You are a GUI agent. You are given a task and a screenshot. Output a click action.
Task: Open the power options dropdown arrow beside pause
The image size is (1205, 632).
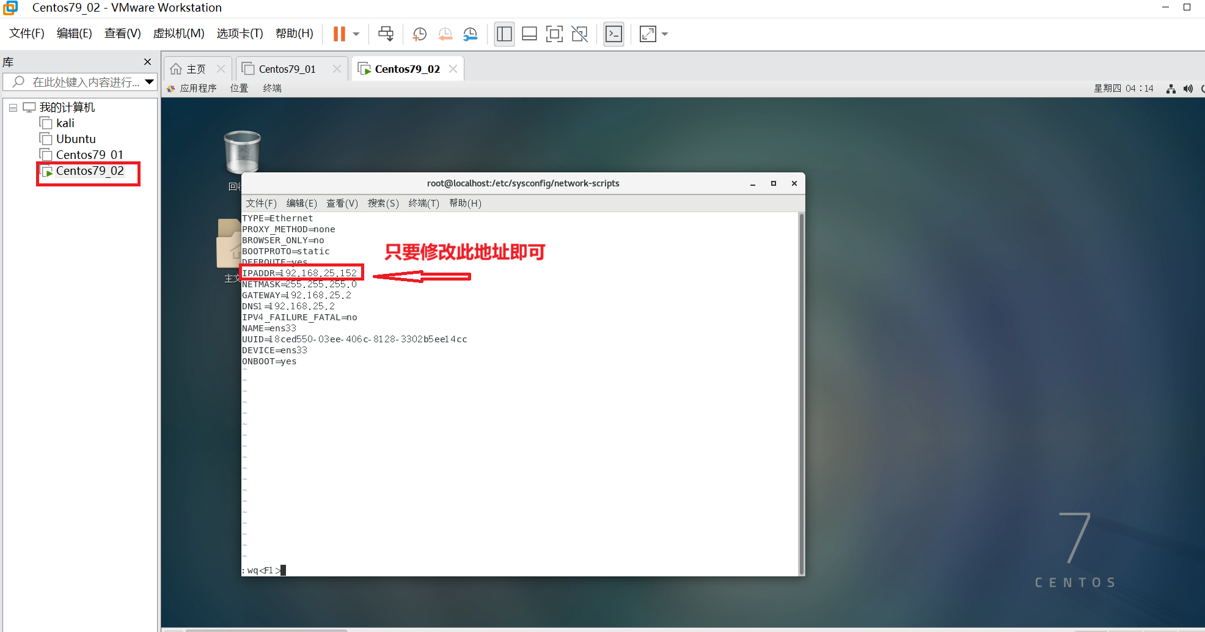pyautogui.click(x=356, y=34)
